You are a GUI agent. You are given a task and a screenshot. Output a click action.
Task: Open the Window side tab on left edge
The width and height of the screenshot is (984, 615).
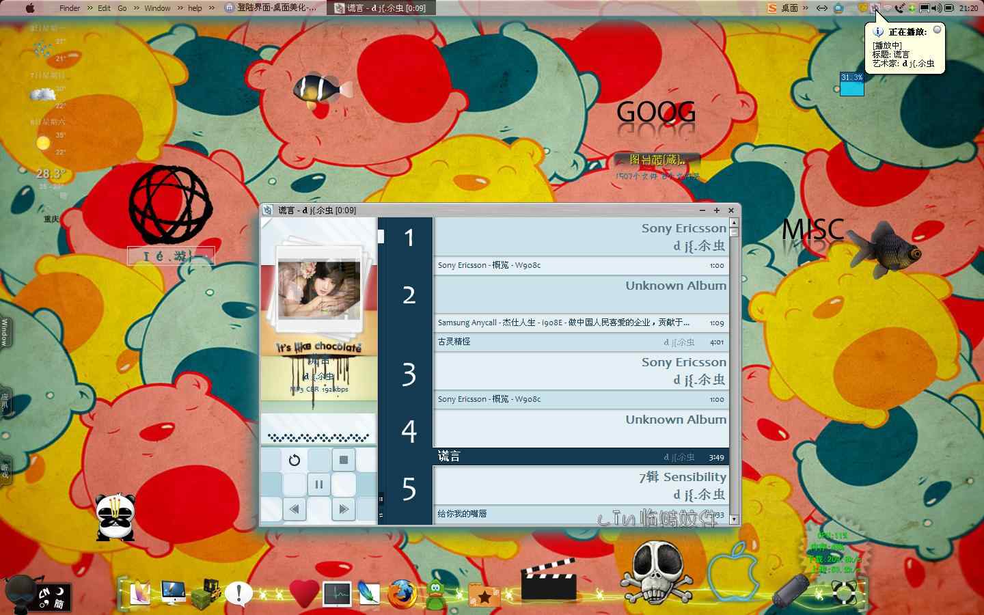5,333
